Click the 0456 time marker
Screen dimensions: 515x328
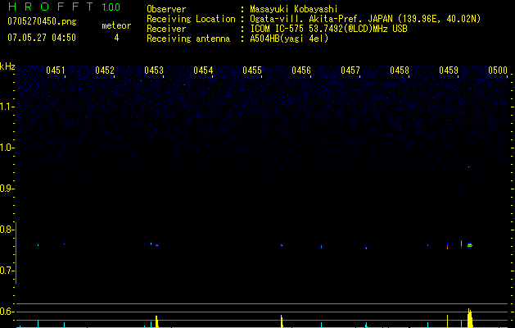point(301,71)
